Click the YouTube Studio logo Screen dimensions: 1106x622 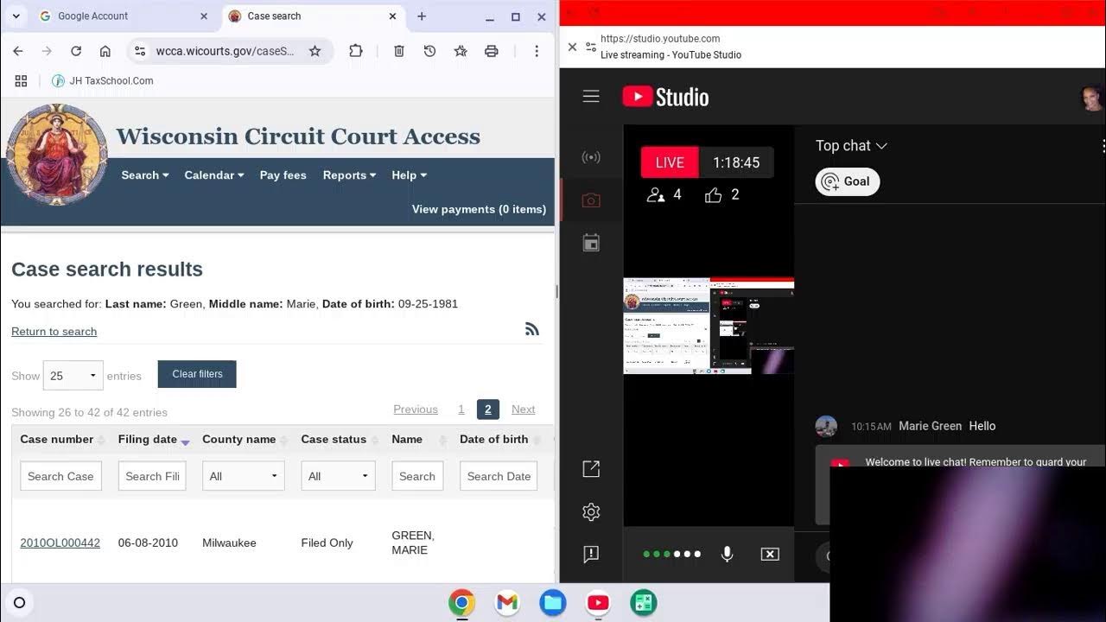pos(665,97)
